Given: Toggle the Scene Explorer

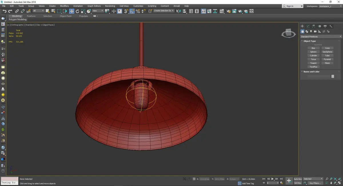Looking at the screenshot, I should click(x=191, y=11).
